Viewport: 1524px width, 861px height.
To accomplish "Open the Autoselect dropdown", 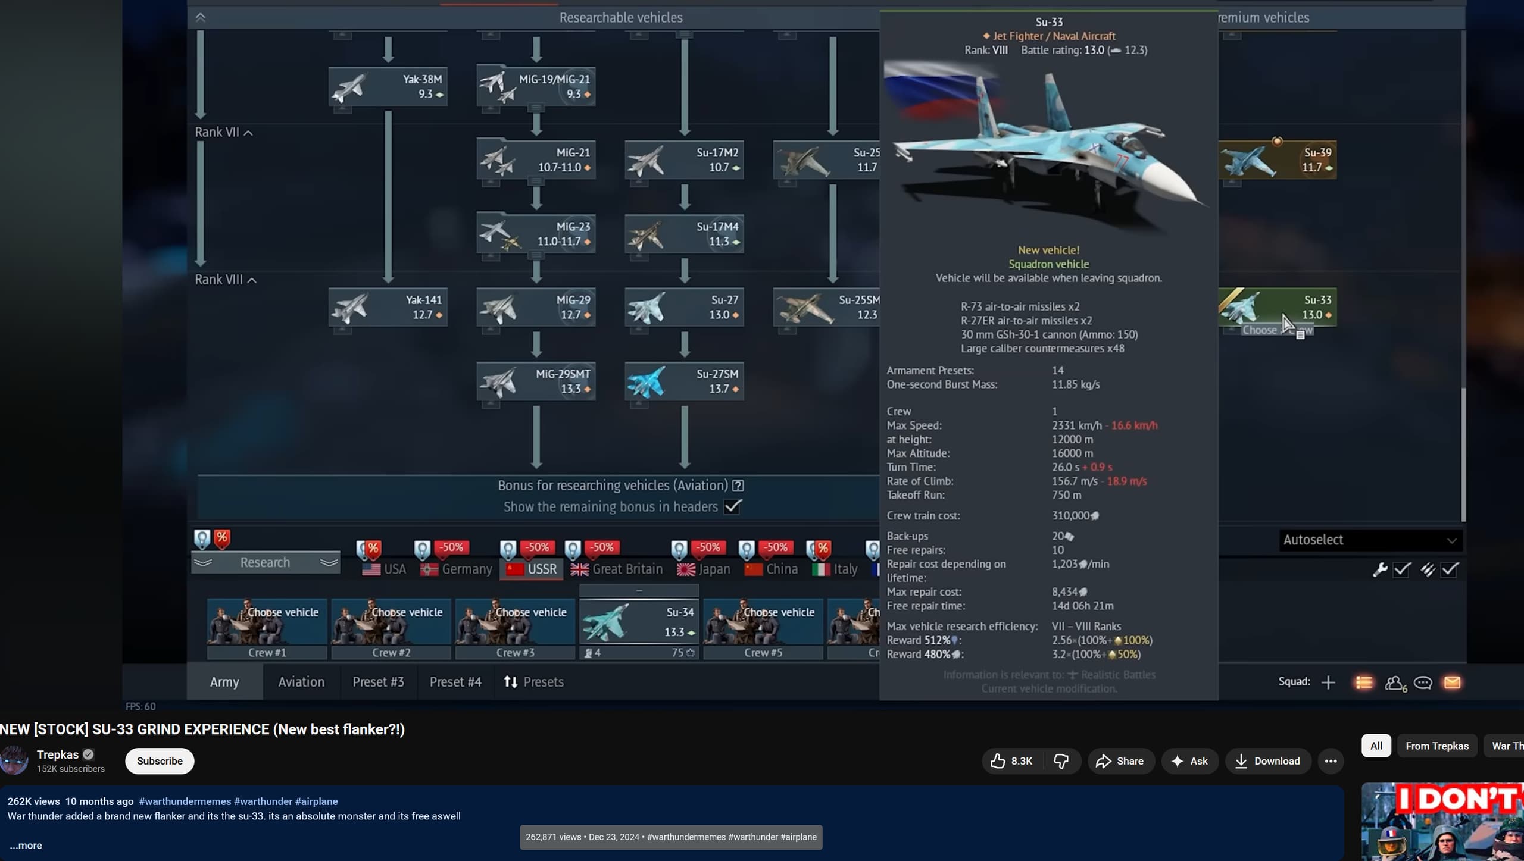I will point(1370,540).
